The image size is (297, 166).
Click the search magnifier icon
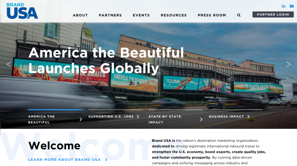(239, 15)
